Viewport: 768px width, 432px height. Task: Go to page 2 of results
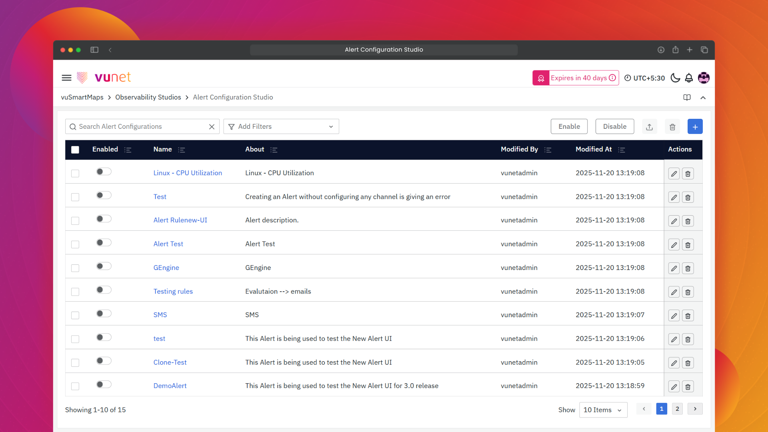coord(677,409)
